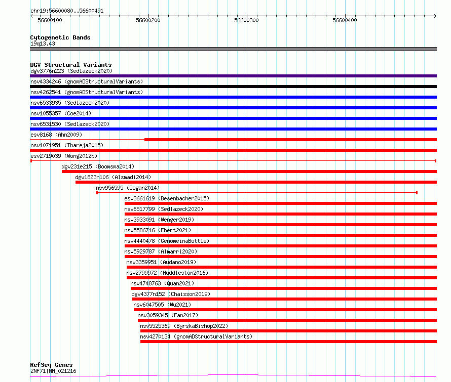Select the thin red line under nsv956595

(257, 193)
